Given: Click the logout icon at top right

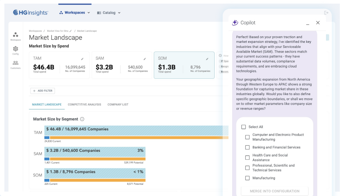Looking at the screenshot, I should (326, 13).
